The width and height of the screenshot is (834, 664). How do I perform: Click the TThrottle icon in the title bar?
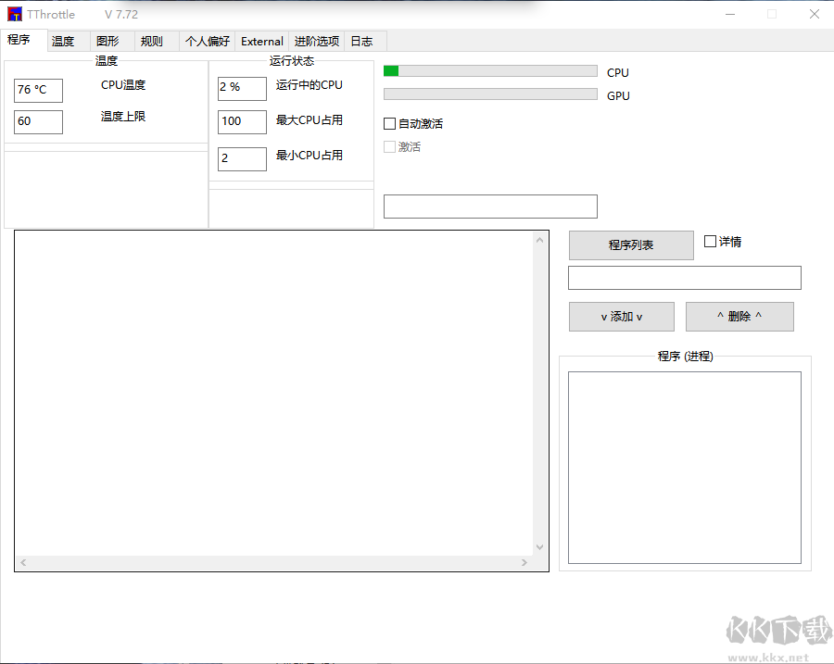[x=13, y=13]
